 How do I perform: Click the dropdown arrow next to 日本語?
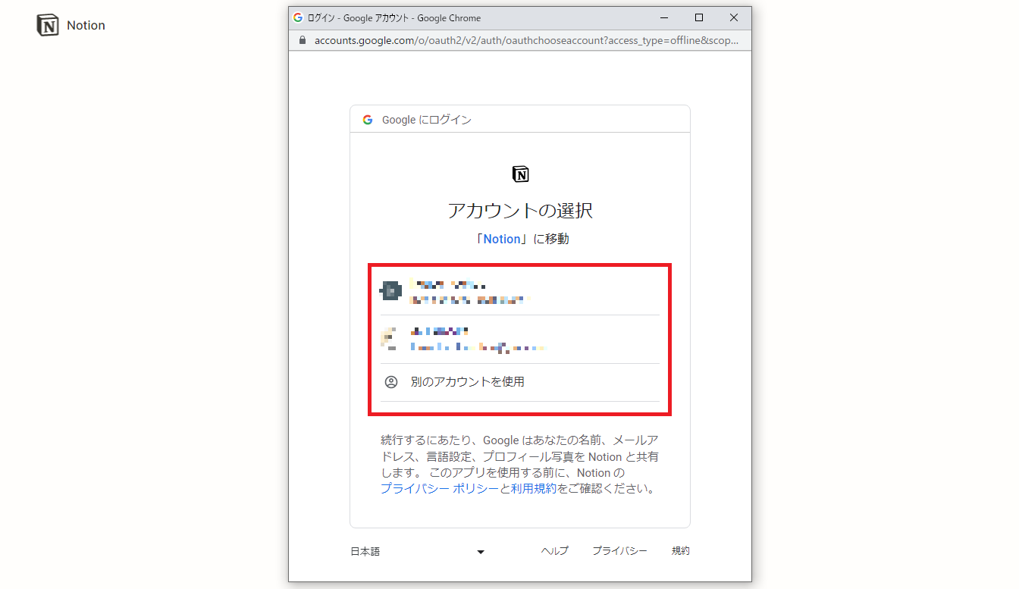[480, 552]
